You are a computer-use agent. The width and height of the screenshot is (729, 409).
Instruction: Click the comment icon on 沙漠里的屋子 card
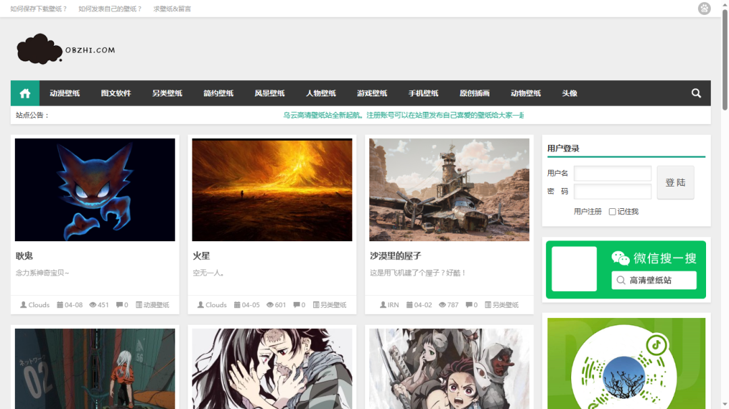(468, 305)
